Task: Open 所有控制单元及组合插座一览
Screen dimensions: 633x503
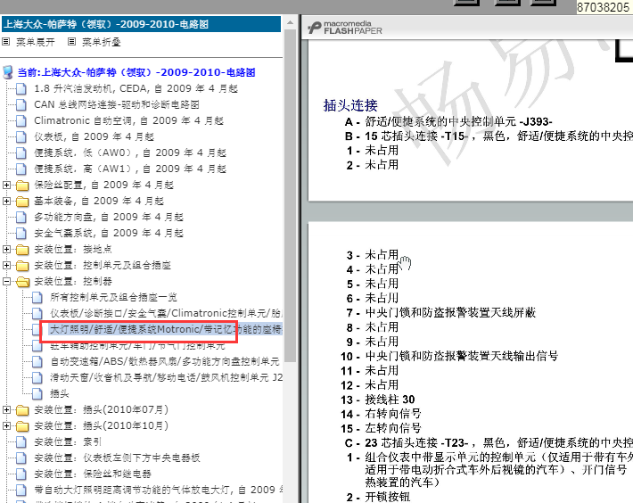Action: 113,298
